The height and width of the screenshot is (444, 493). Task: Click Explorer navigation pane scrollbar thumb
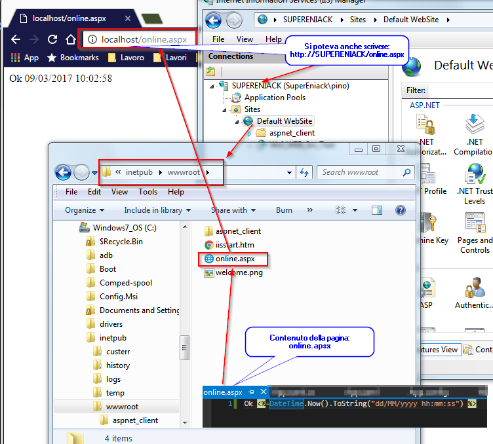tap(185, 348)
